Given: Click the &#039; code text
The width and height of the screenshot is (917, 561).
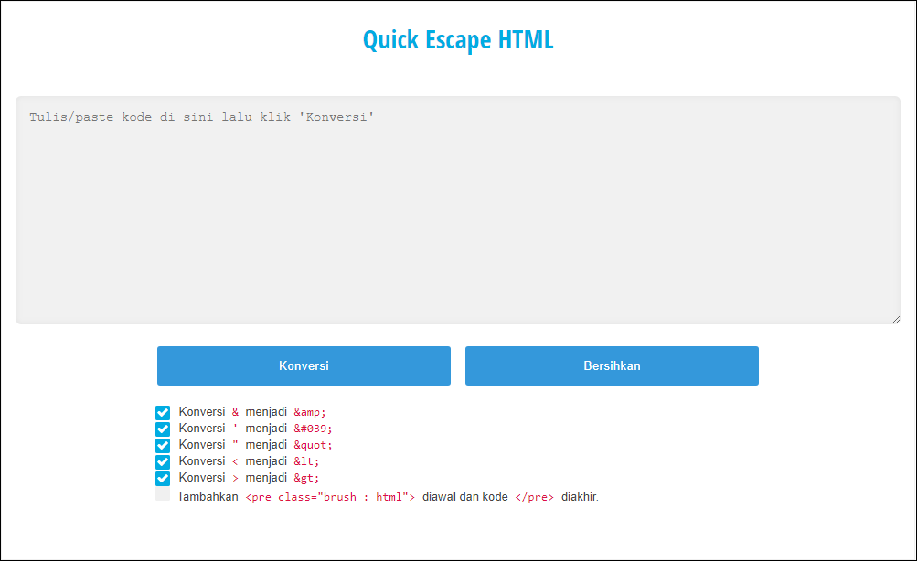Looking at the screenshot, I should tap(313, 429).
